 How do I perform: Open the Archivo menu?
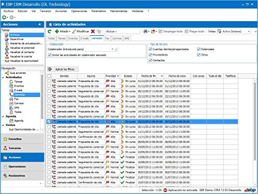point(8,11)
